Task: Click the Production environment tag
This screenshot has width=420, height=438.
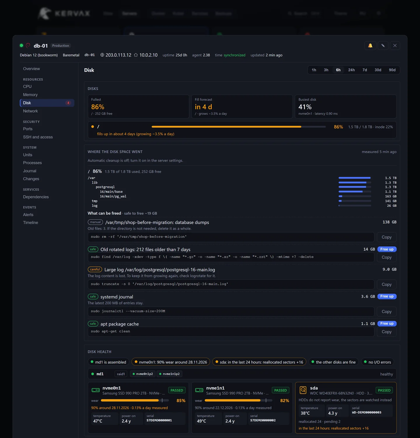Action: [x=61, y=46]
